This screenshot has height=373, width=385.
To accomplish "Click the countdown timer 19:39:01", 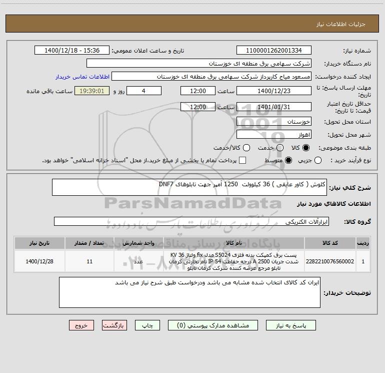I will point(92,91).
